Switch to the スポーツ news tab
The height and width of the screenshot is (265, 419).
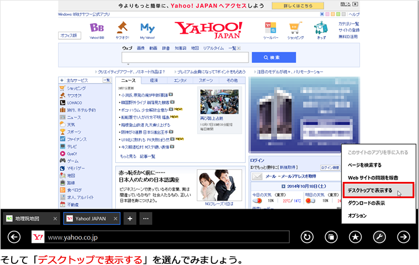[206, 80]
